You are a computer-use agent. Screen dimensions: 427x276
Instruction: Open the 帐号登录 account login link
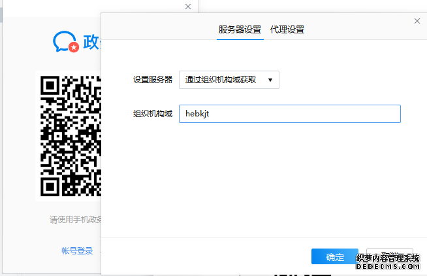click(77, 251)
